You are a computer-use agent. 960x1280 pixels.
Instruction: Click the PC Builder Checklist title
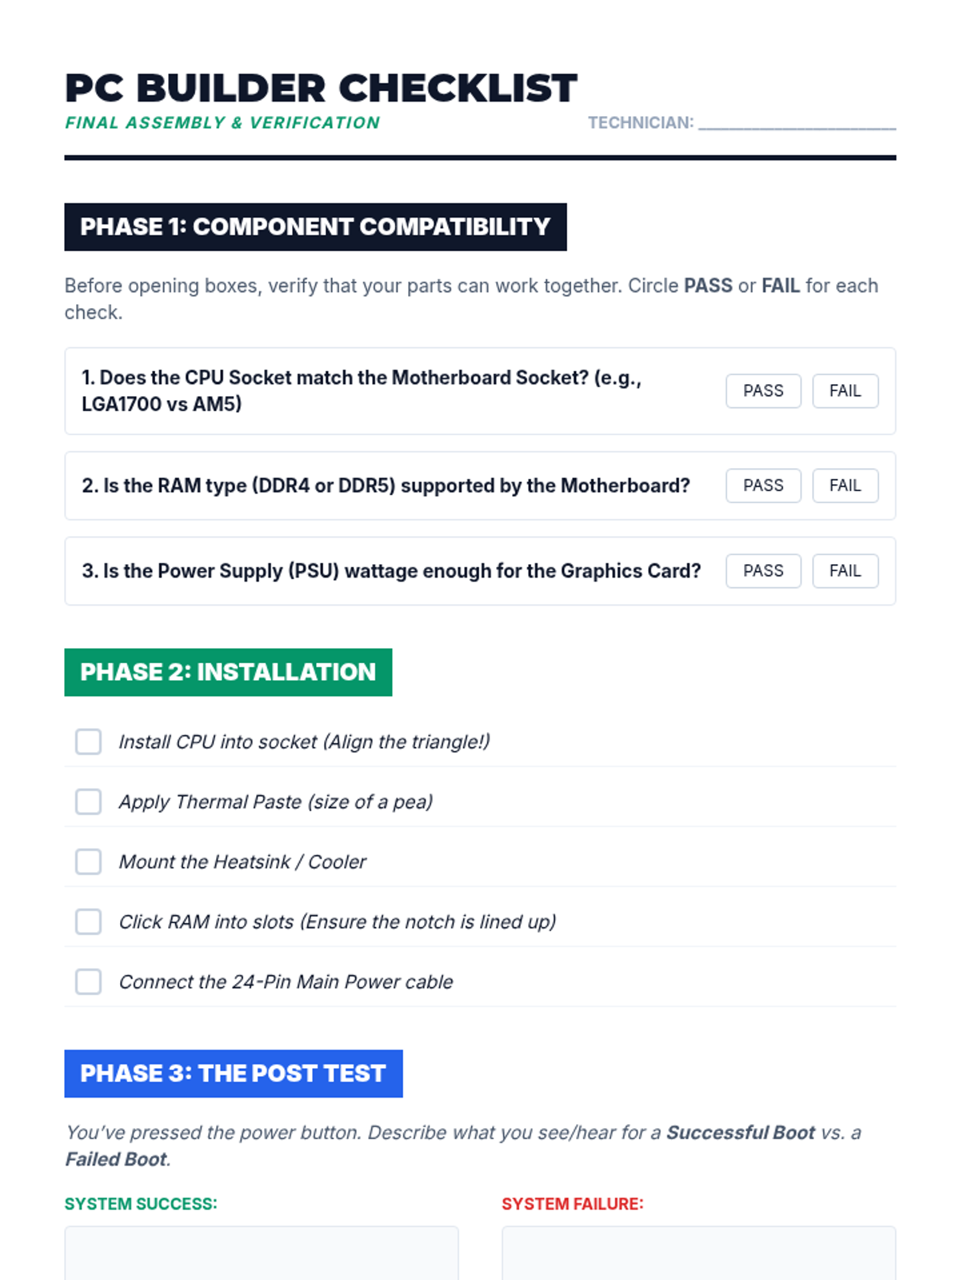[321, 88]
